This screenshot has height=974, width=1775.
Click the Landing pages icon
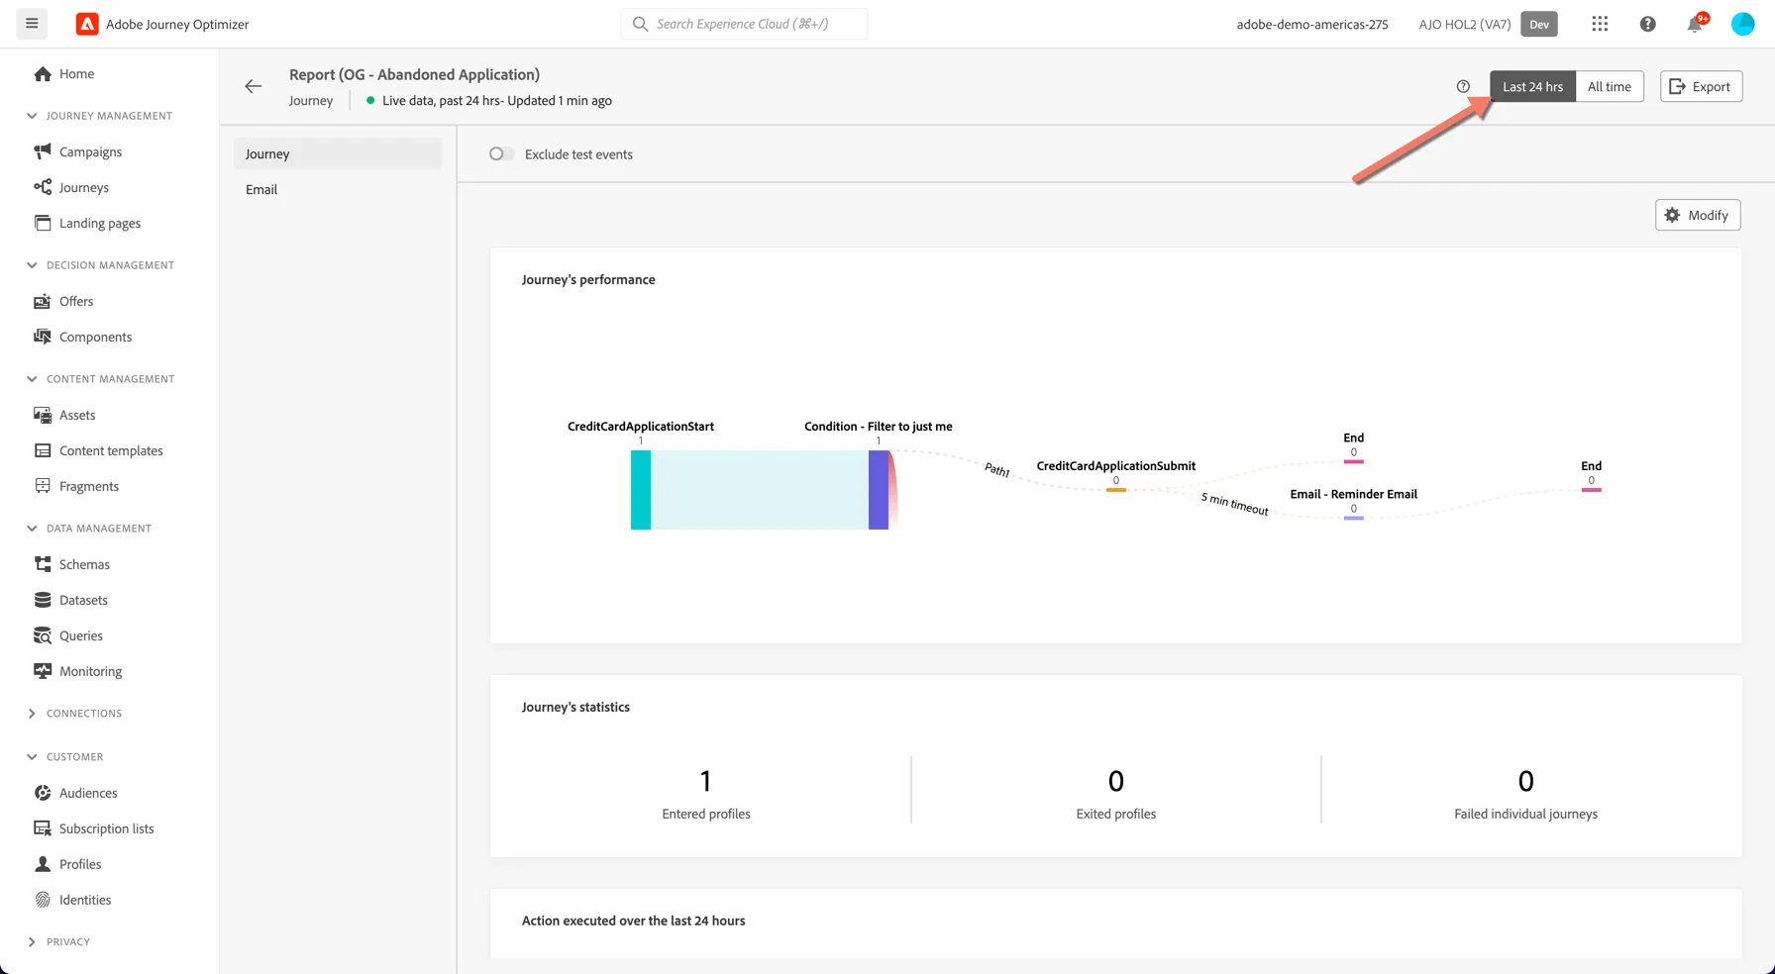point(43,223)
